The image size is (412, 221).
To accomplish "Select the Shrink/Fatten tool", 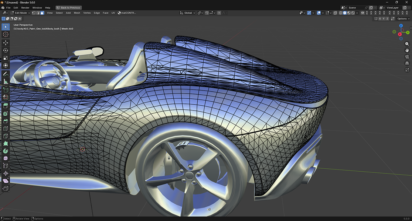I will [x=6, y=173].
